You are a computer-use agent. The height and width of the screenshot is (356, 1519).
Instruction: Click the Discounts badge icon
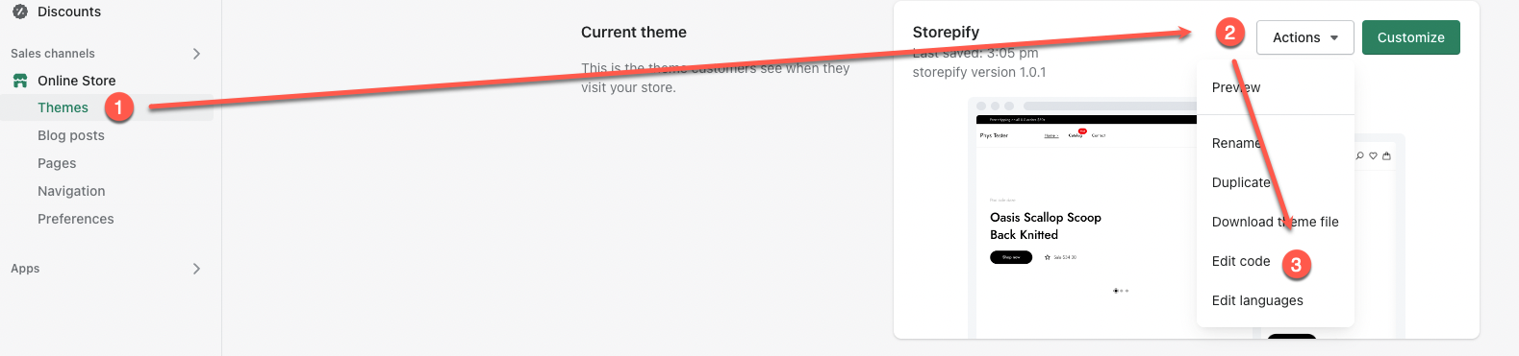point(19,12)
